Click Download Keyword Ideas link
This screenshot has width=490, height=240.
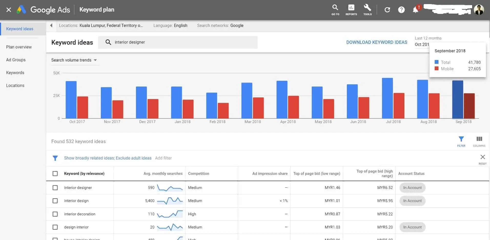pos(377,42)
